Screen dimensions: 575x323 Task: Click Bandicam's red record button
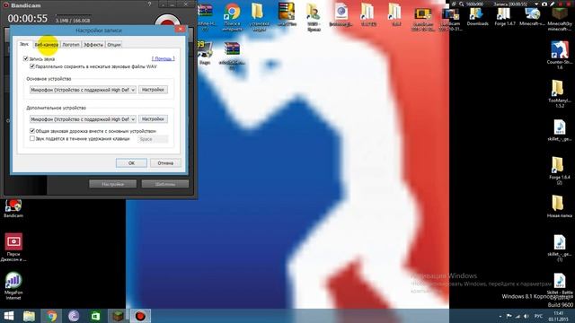[167, 21]
